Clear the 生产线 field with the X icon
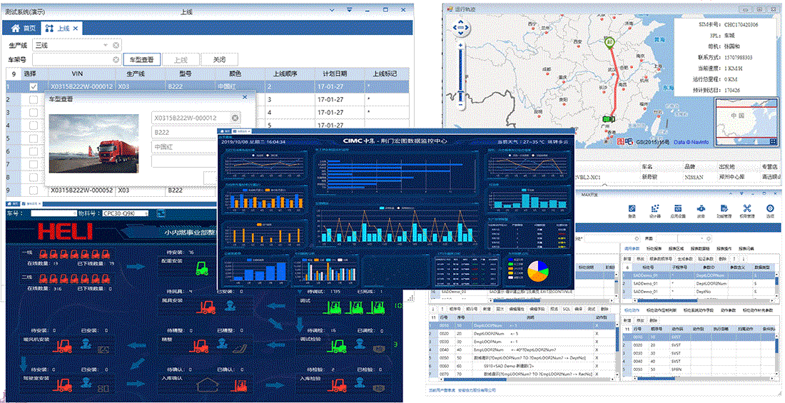 [116, 46]
